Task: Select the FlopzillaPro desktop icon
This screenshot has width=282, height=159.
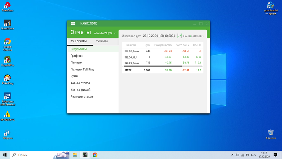Action: tap(8, 61)
